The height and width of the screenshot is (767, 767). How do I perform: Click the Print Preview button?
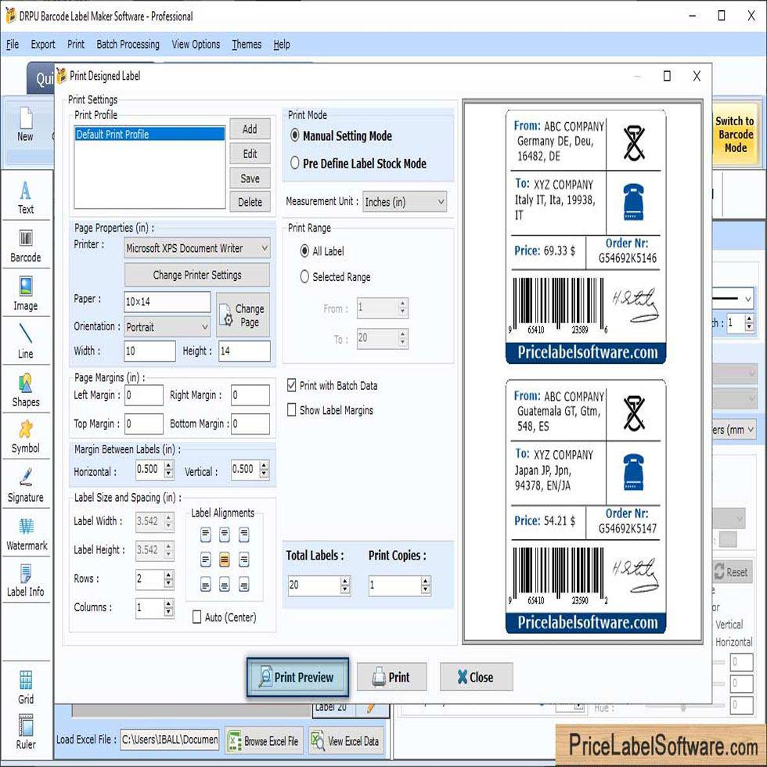tap(297, 677)
